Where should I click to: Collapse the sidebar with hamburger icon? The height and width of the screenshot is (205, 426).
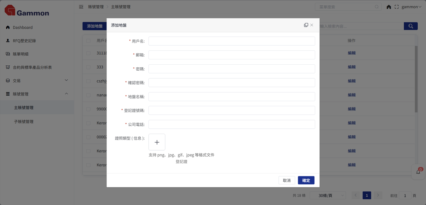(81, 7)
